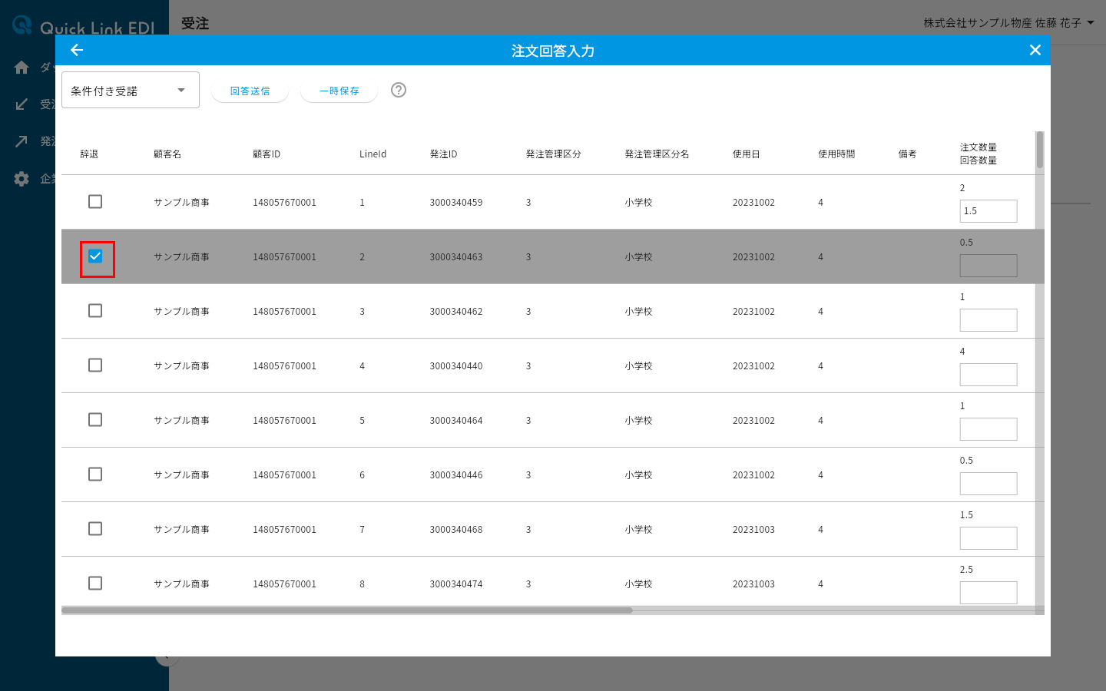The image size is (1106, 691).
Task: Click 回答数量 input field for LineId 1
Action: click(x=988, y=211)
